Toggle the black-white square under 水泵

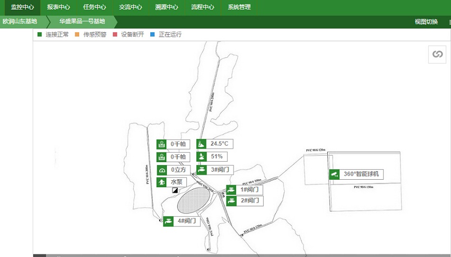[x=175, y=191]
